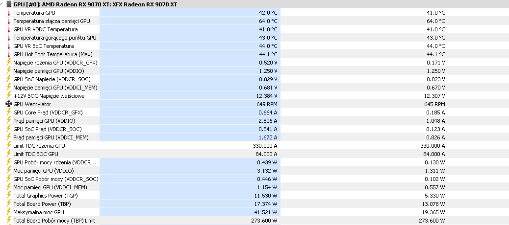
Task: Click the 3.132 W memory power value
Action: click(x=268, y=171)
